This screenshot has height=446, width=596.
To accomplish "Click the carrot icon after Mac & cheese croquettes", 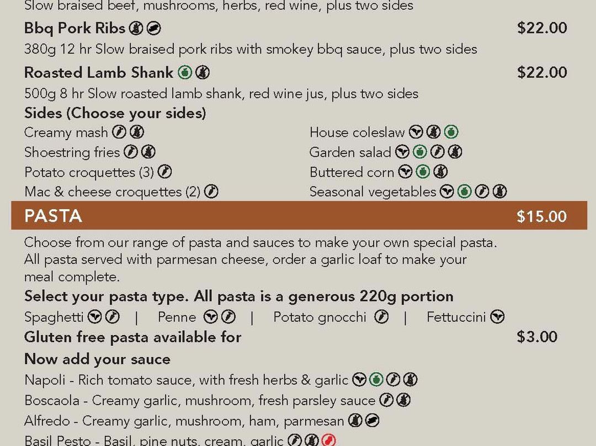I will coord(211,191).
